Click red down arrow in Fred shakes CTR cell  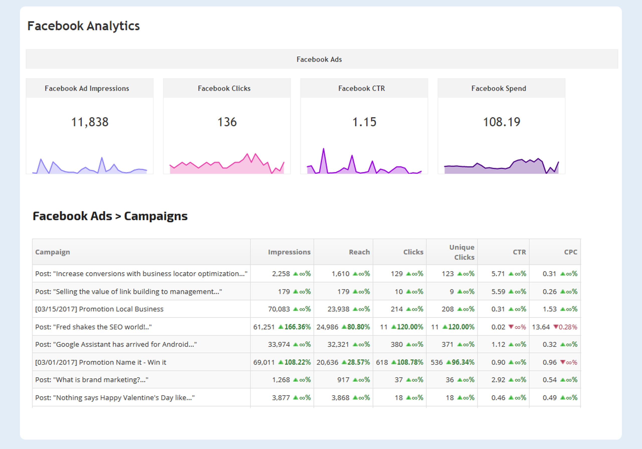coord(511,327)
